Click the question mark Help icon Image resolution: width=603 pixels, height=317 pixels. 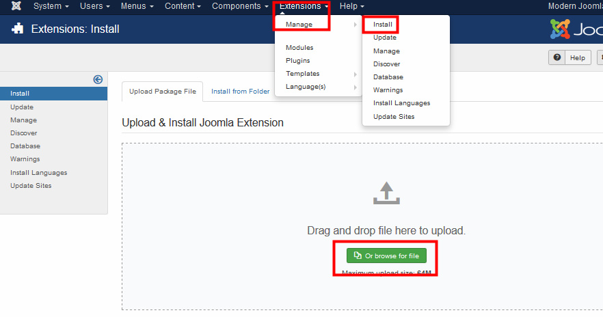pyautogui.click(x=557, y=57)
